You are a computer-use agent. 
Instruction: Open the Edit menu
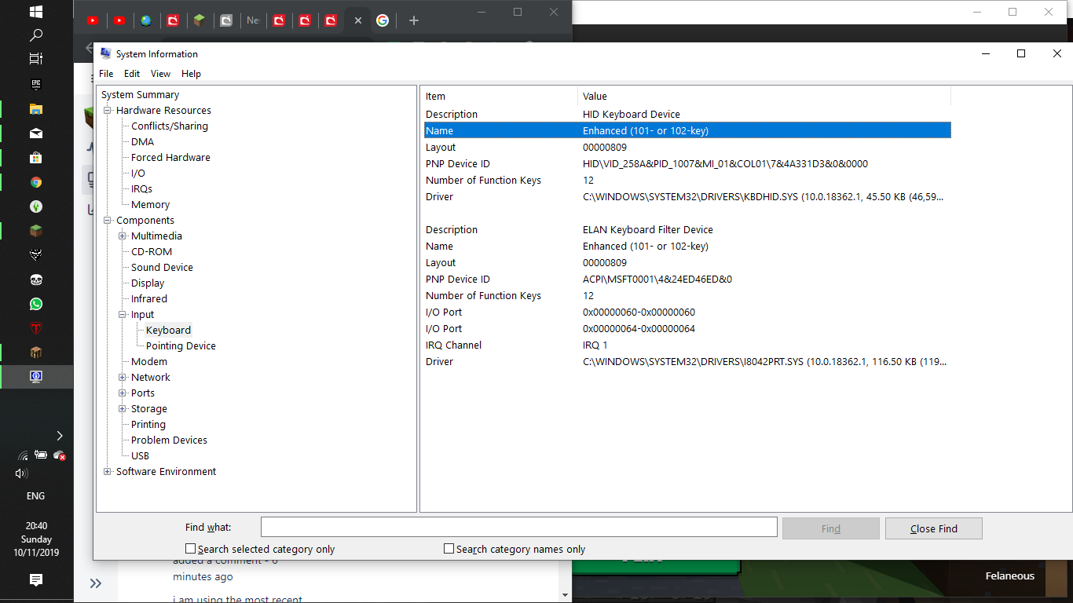tap(132, 74)
